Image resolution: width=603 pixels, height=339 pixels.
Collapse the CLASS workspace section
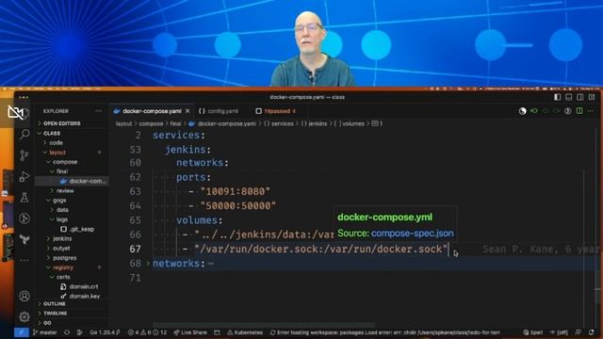click(x=52, y=134)
